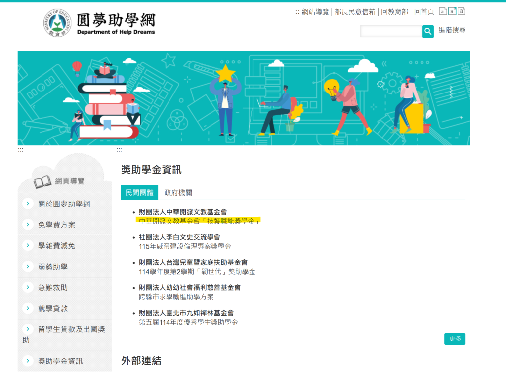The image size is (506, 372).
Task: Click the open book 網頁導覽 icon
Action: pyautogui.click(x=42, y=182)
